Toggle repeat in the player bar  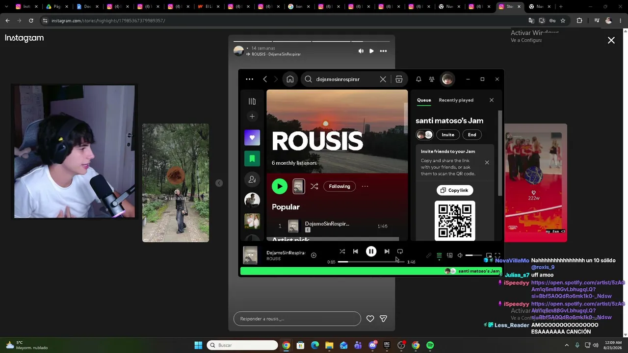coord(400,252)
